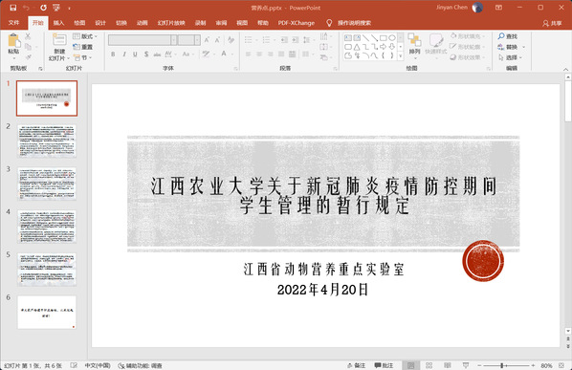Start slideshow from status bar icon
Image resolution: width=572 pixels, height=370 pixels.
466,365
